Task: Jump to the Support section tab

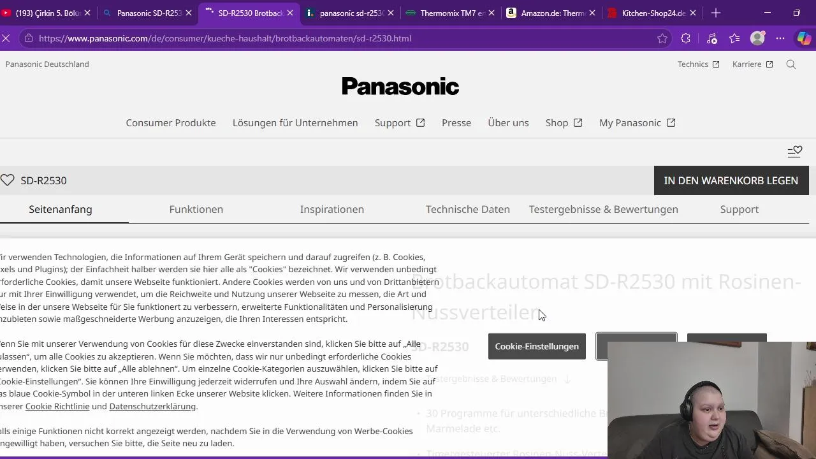Action: point(739,209)
